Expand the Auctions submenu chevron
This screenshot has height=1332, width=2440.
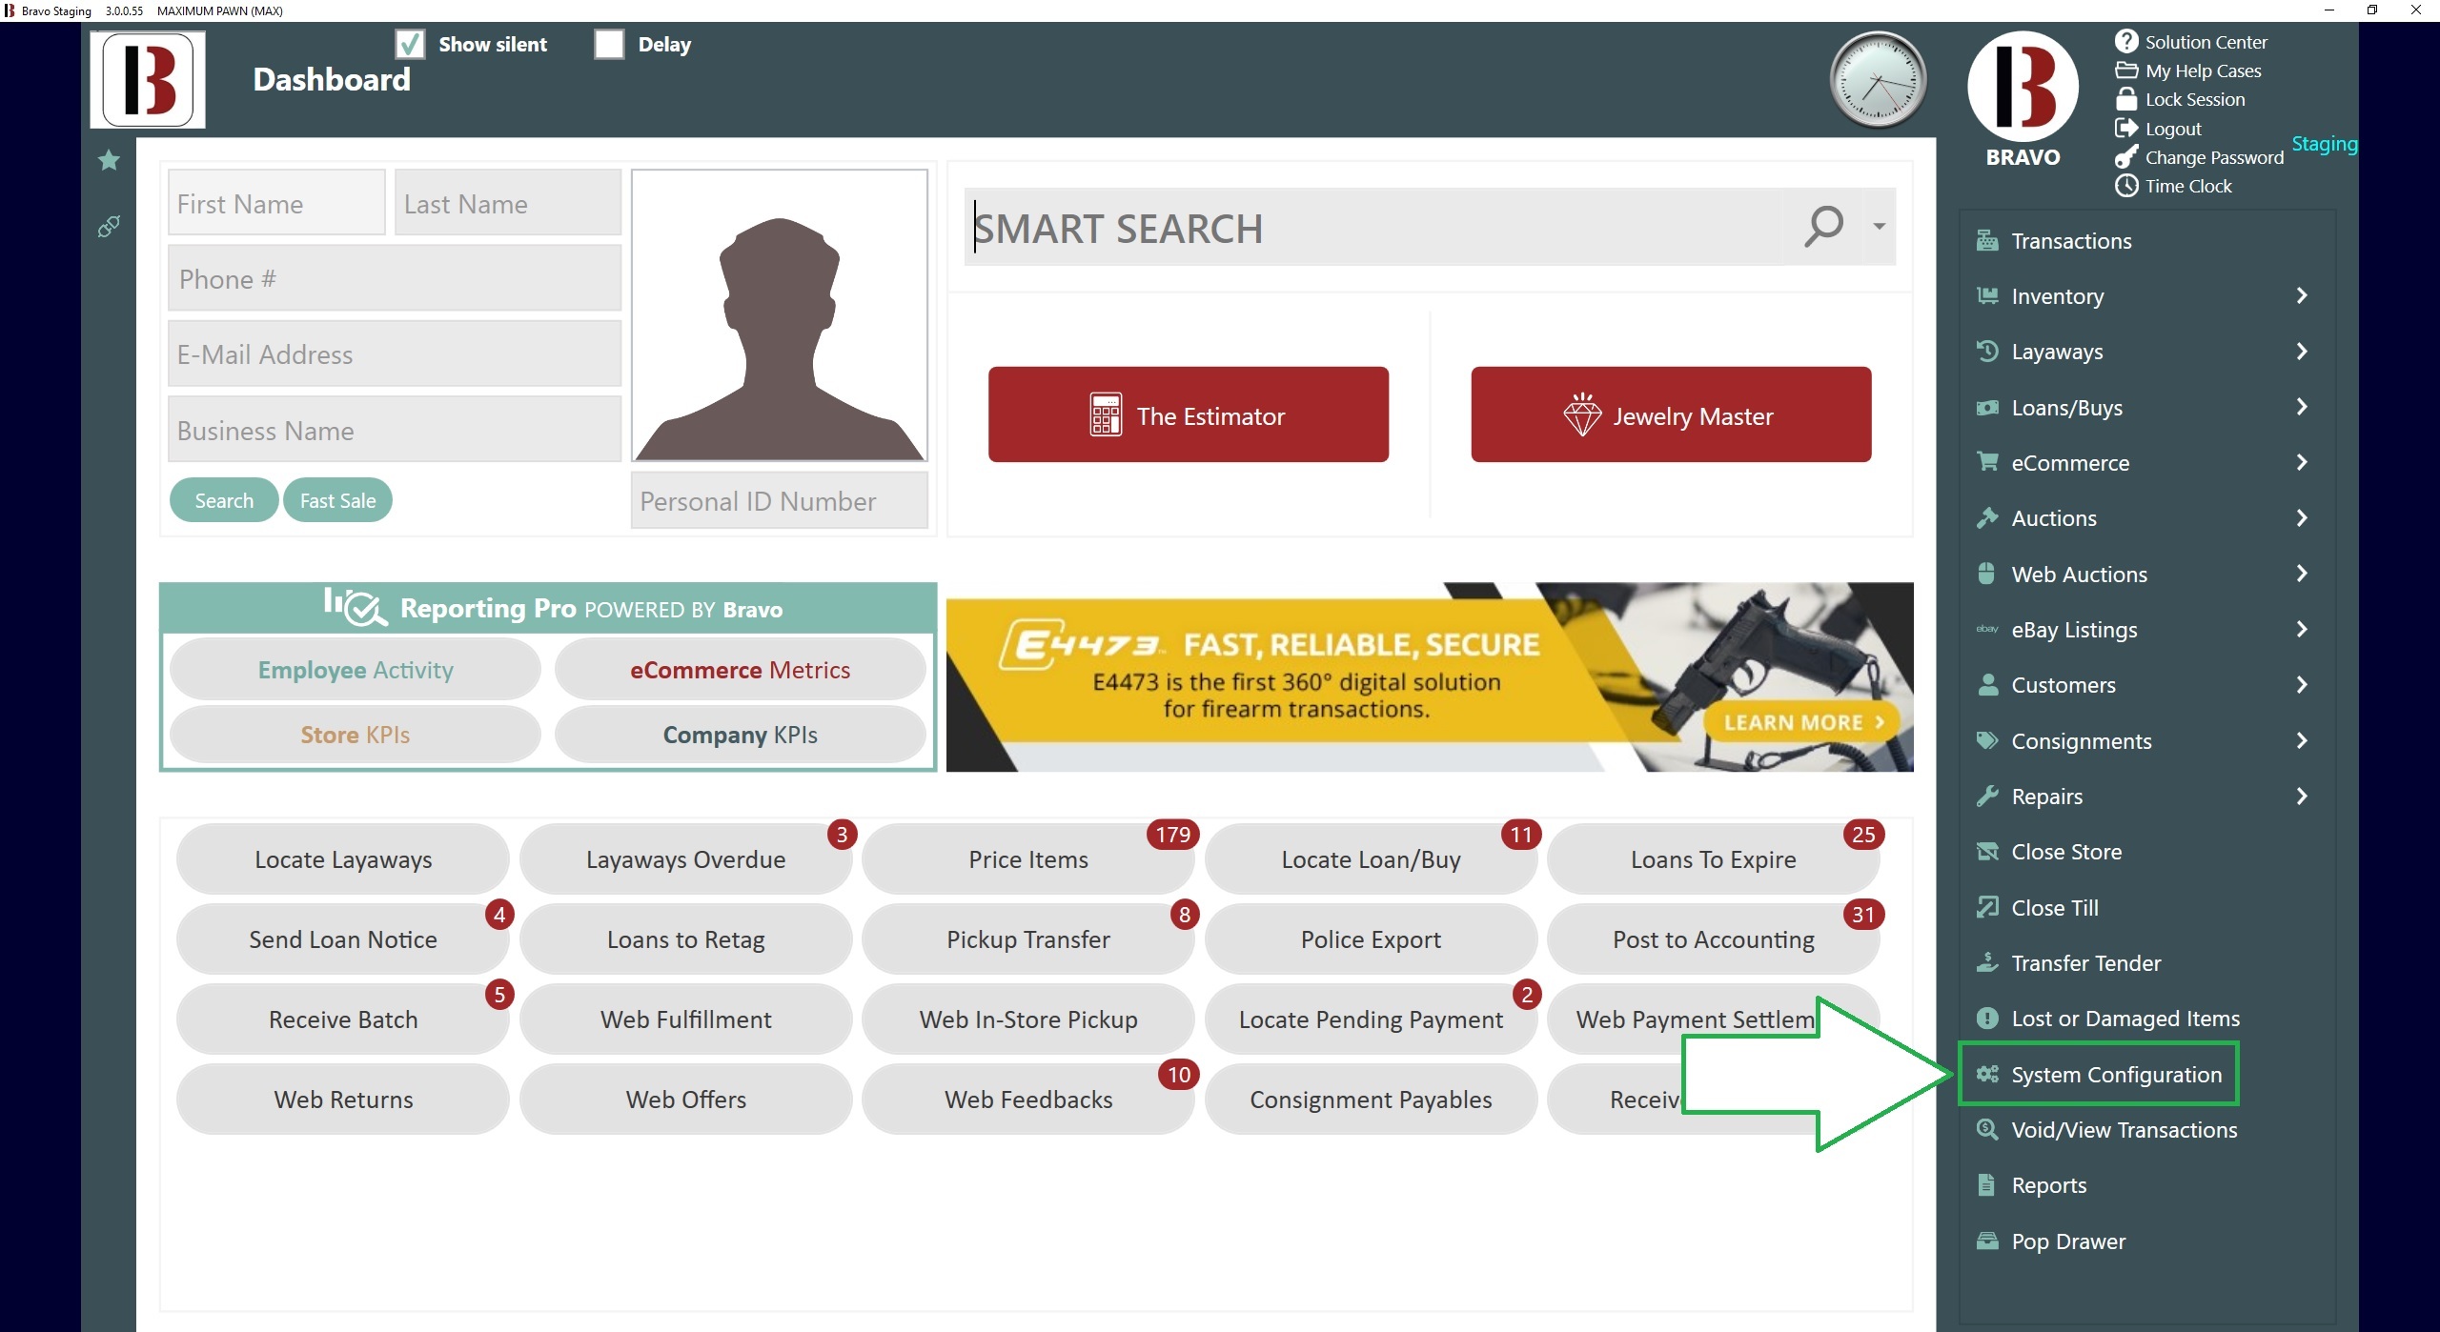pyautogui.click(x=2302, y=517)
